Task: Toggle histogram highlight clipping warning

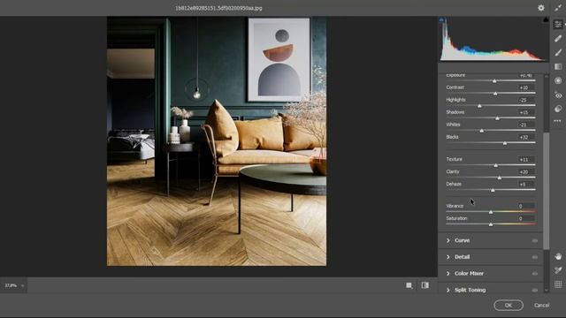Action: pyautogui.click(x=546, y=20)
